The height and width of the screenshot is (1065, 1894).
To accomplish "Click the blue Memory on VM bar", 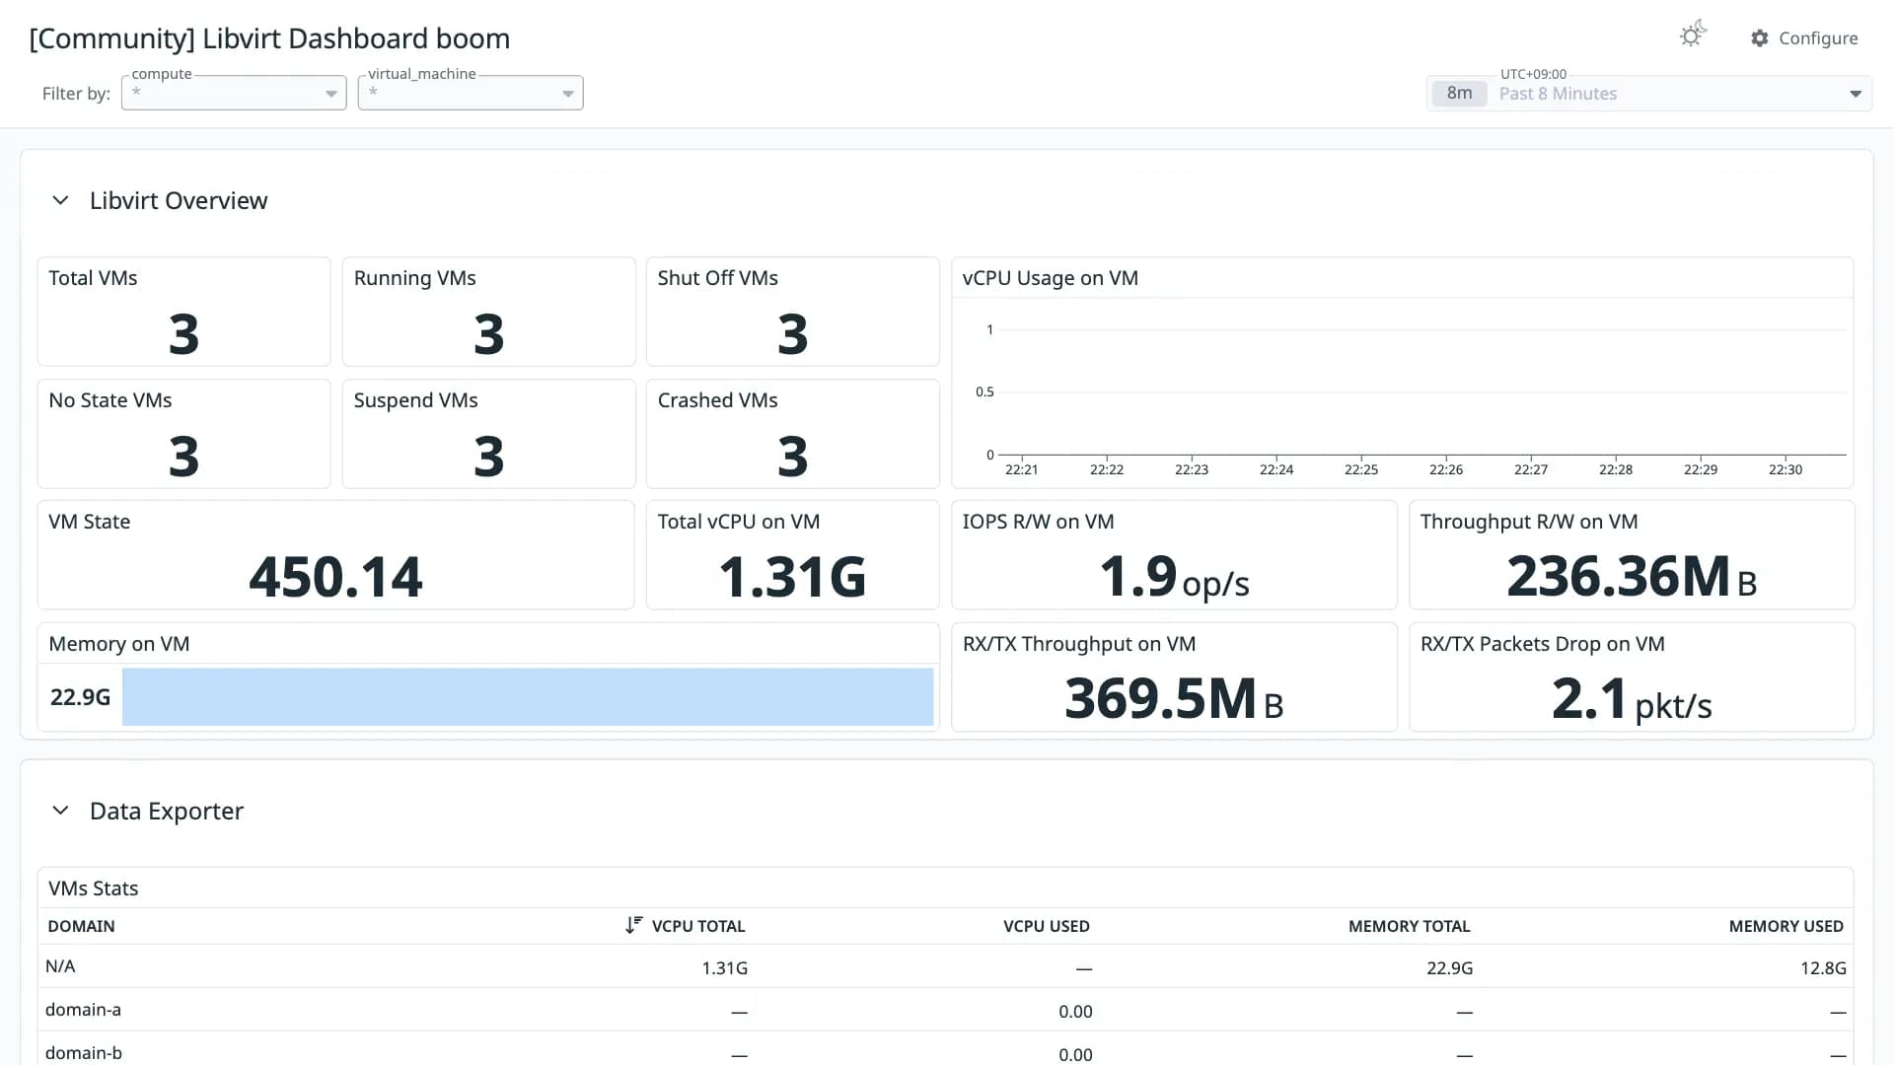I will pos(528,697).
